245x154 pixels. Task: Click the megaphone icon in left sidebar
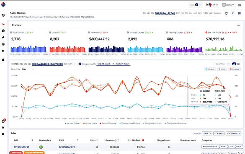[3, 37]
